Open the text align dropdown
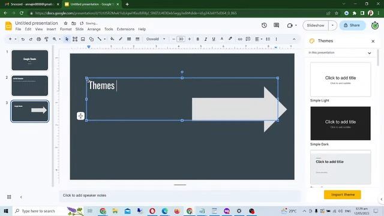384x216 pixels. coord(259,39)
